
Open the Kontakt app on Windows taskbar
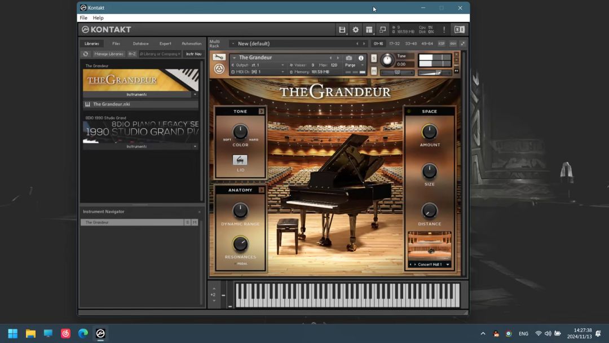[100, 333]
